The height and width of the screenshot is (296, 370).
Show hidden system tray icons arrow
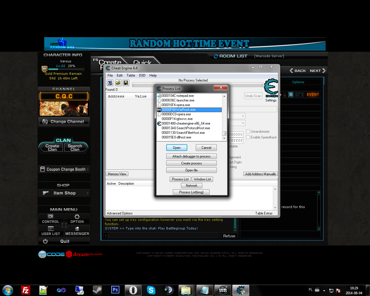coord(324,291)
